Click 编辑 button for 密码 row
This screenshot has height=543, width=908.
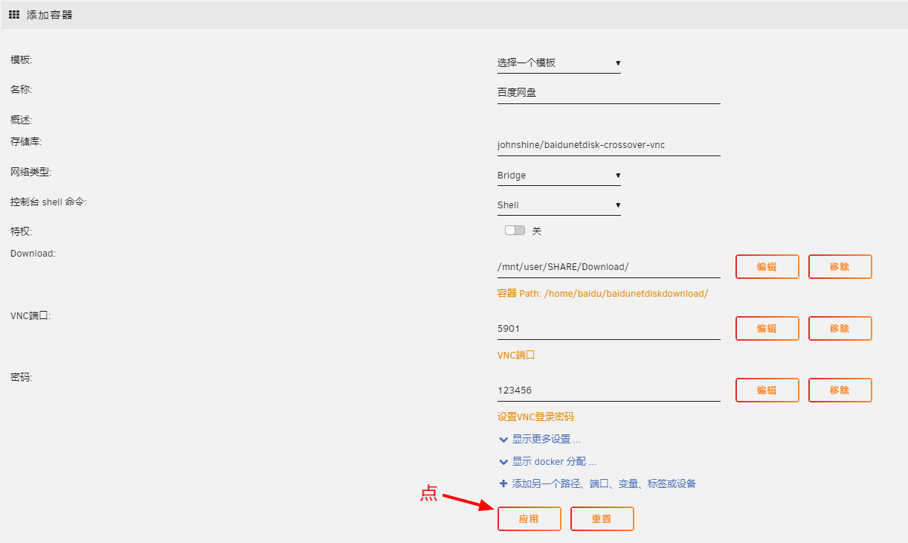(767, 391)
